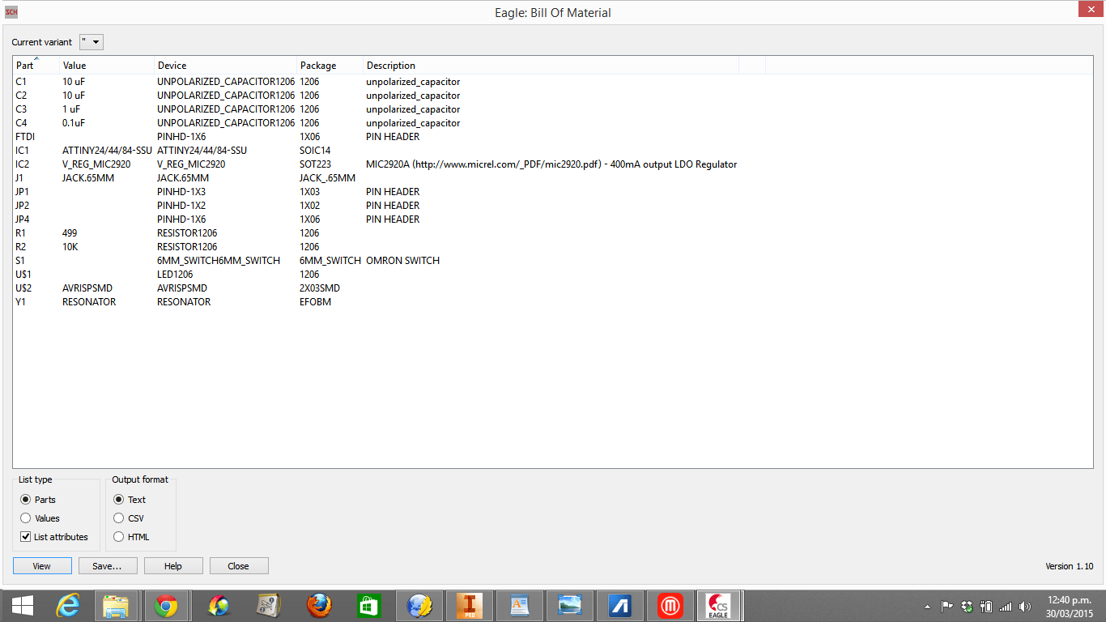Open MakerBot red M taskbar icon
Viewport: 1106px width, 622px height.
670,606
